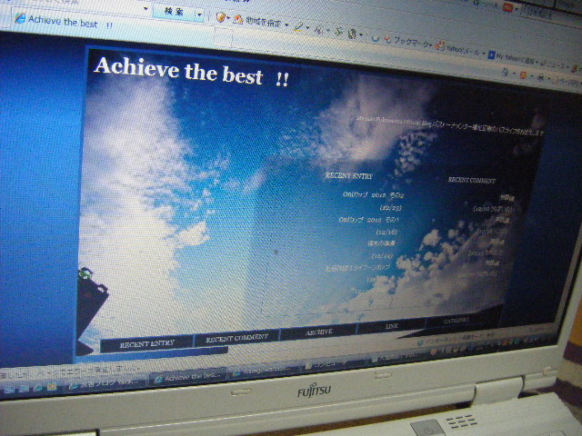Click the RSS feed icon in command bar
Viewport: 582px width, 436px height.
pos(524,74)
